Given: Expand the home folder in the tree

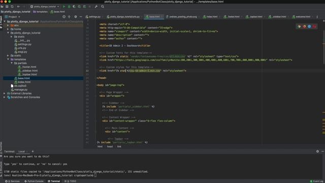Looking at the screenshot, I should pyautogui.click(x=8, y=29).
